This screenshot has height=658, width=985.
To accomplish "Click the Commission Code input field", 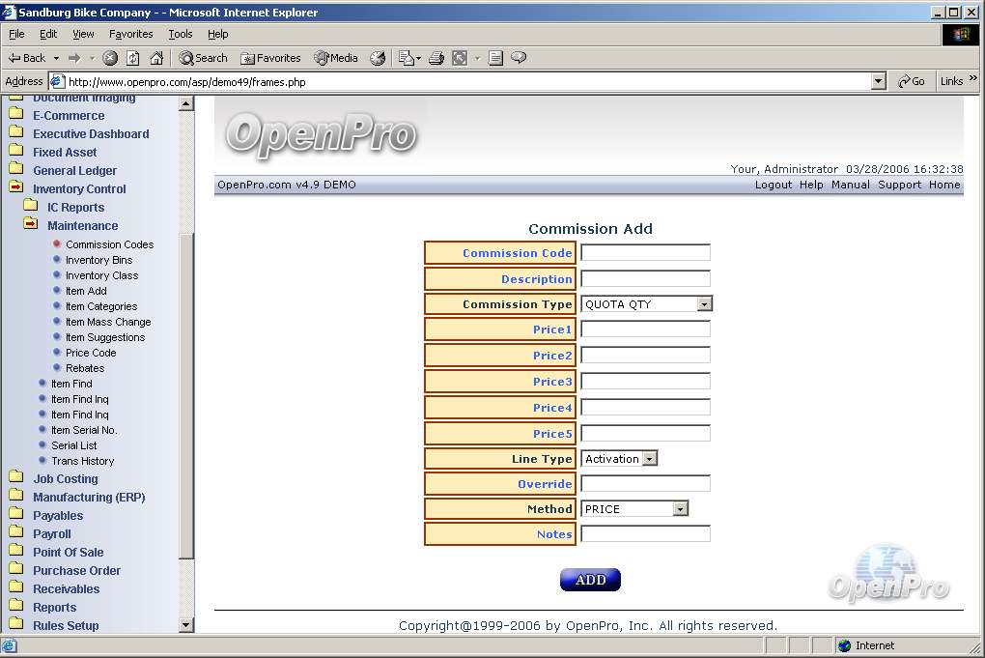I will click(x=645, y=253).
